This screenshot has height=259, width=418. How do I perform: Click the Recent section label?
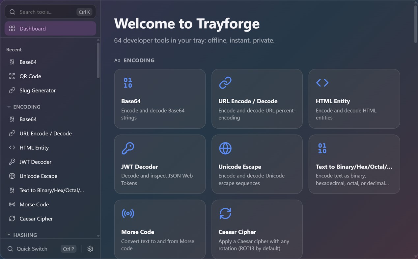click(14, 50)
